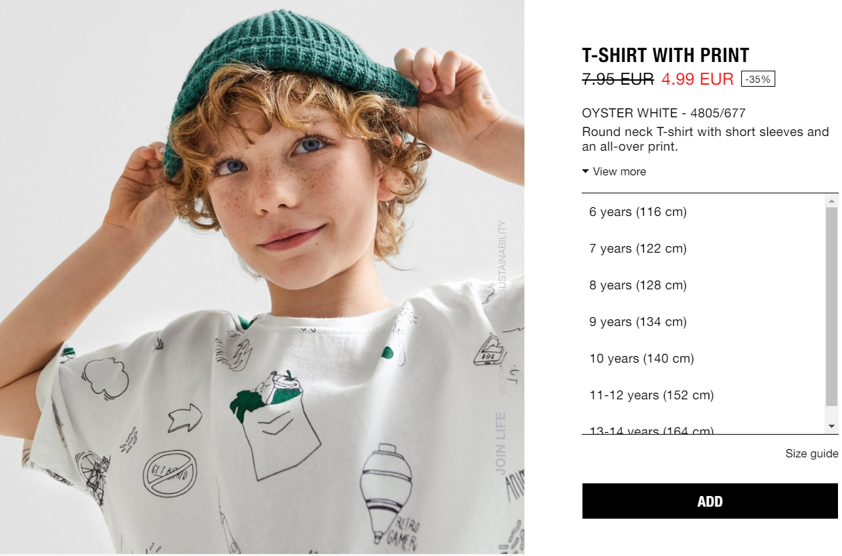Click the red 4.99 EUR sale price
842x556 pixels.
click(x=697, y=79)
